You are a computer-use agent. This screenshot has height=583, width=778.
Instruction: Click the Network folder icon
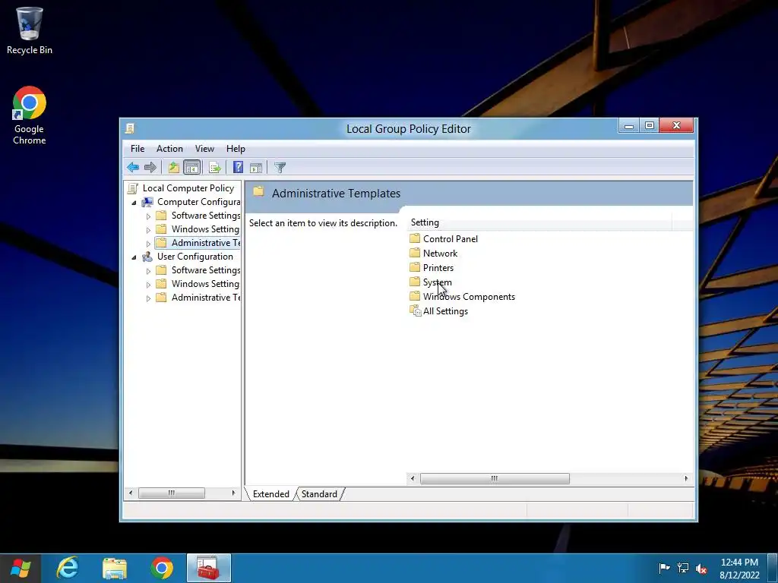[x=415, y=253]
